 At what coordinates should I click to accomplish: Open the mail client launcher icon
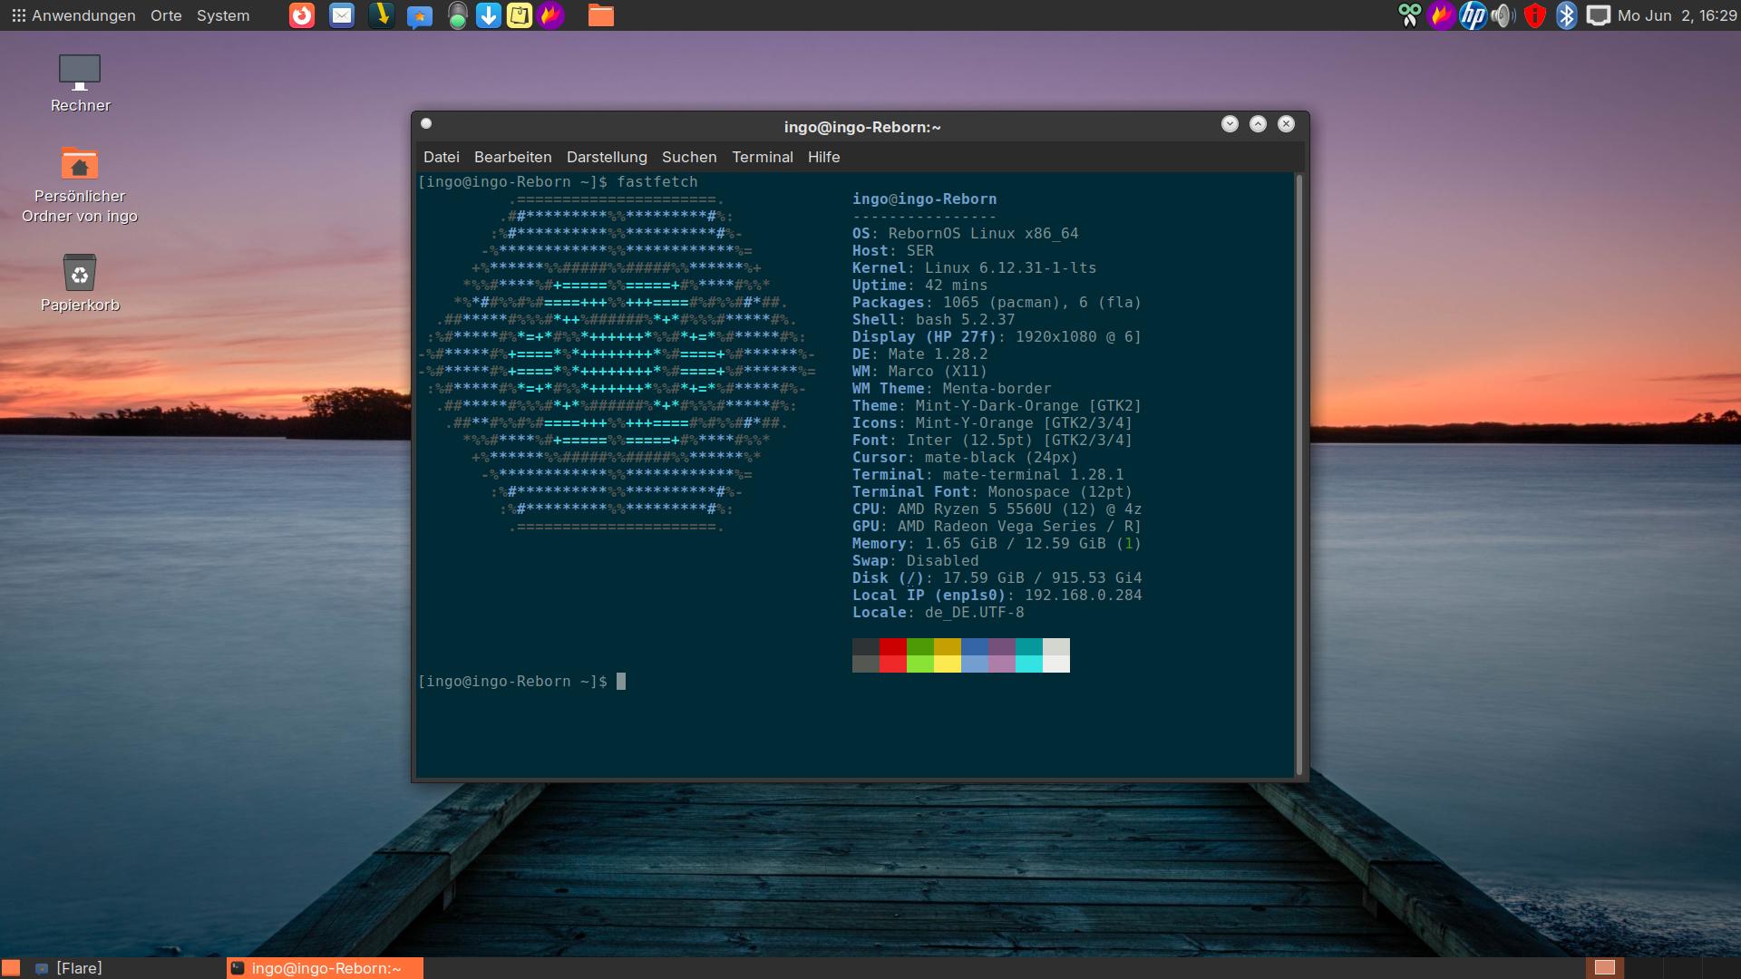(342, 15)
